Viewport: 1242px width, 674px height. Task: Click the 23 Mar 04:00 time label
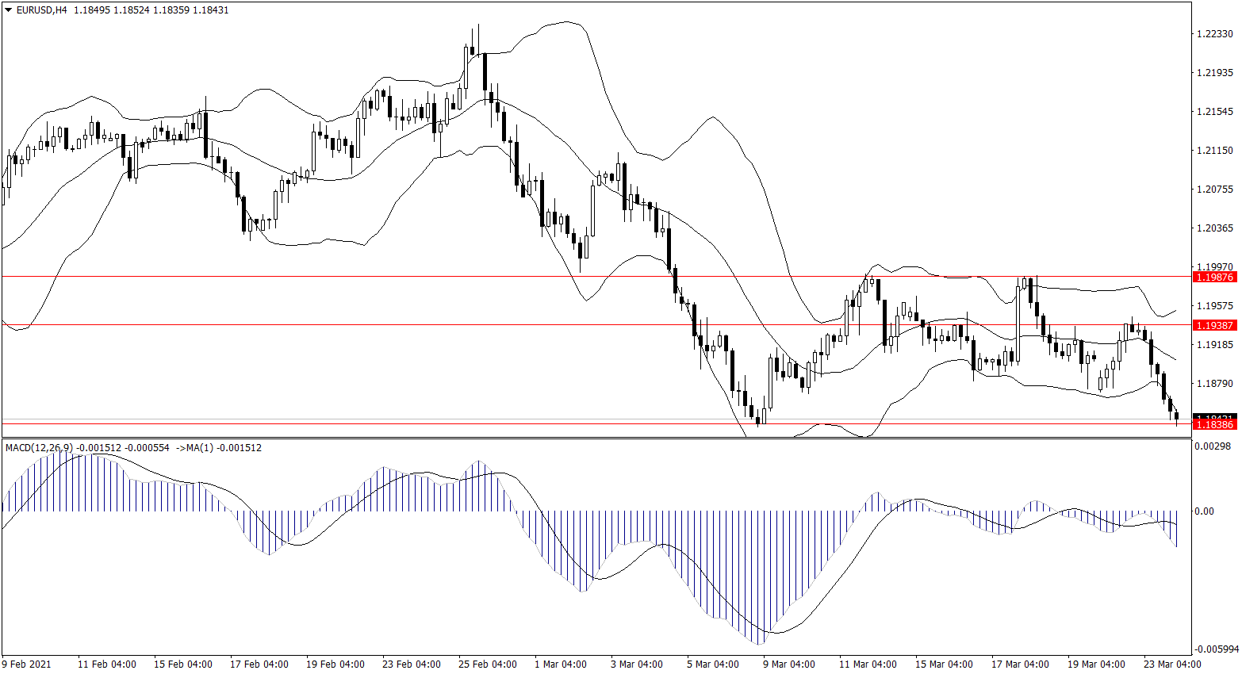pyautogui.click(x=1171, y=664)
